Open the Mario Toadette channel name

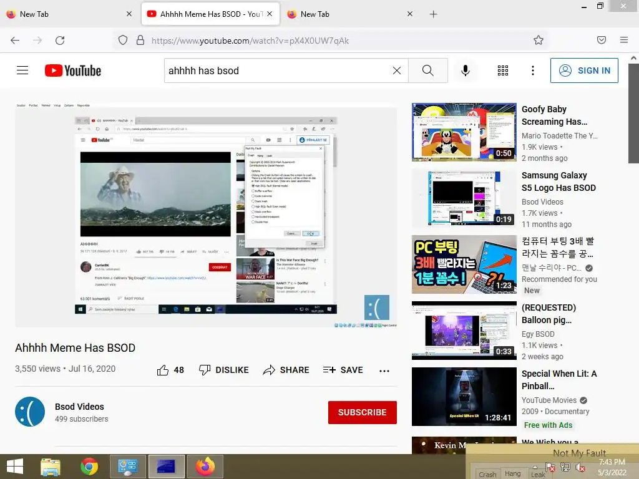[560, 135]
